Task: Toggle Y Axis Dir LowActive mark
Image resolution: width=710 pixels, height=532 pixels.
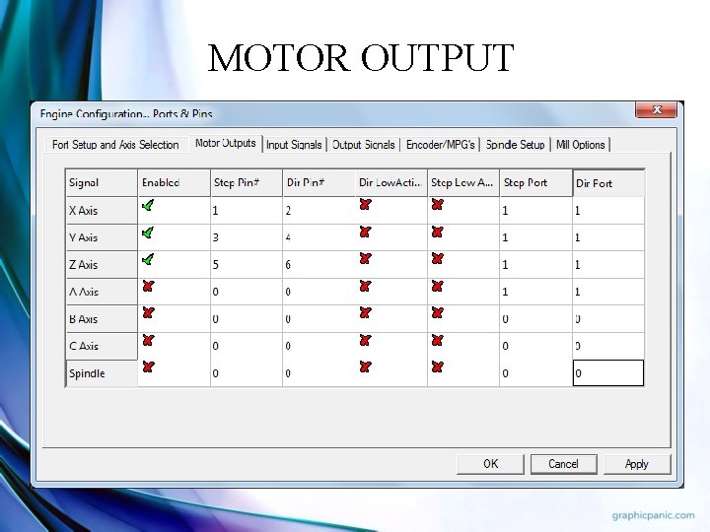Action: 366,233
